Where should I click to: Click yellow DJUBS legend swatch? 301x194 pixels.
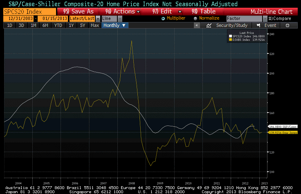point(230,40)
